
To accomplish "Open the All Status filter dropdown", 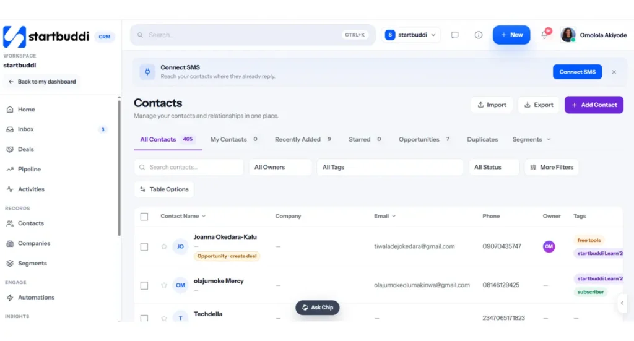I will (494, 167).
